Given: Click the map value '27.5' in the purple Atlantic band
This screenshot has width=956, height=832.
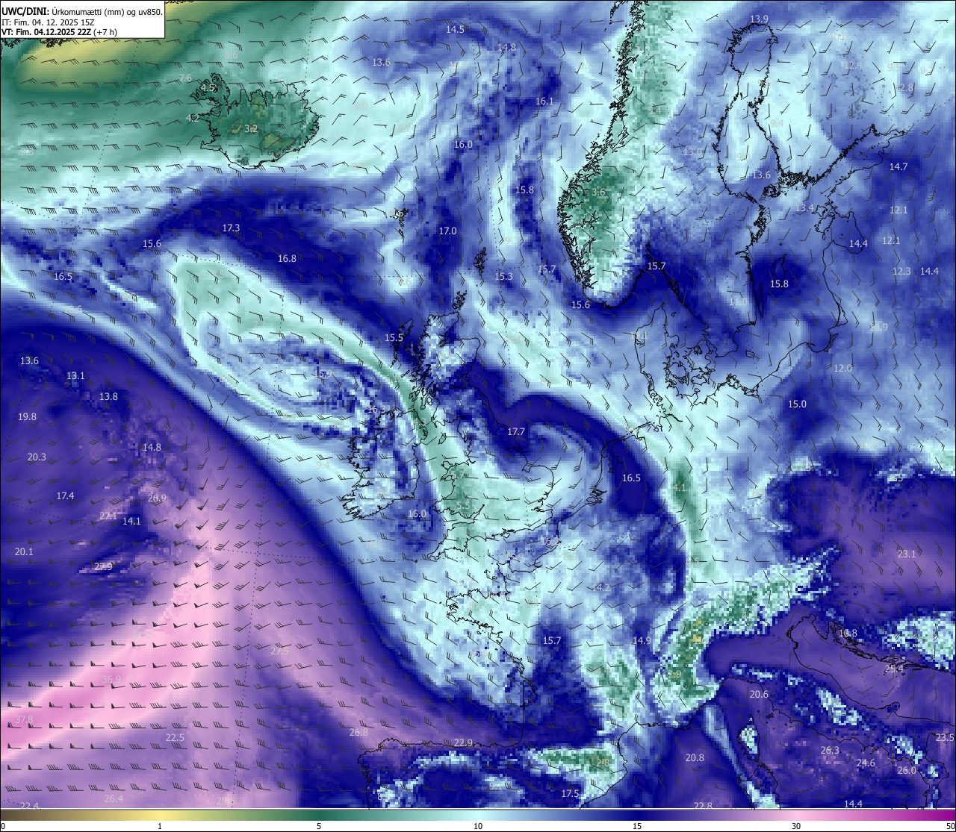Looking at the screenshot, I should click(279, 651).
